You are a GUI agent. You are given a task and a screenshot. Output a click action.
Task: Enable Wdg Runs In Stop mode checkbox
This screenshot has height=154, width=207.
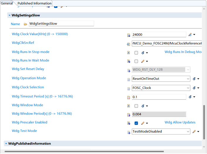click(x=136, y=53)
